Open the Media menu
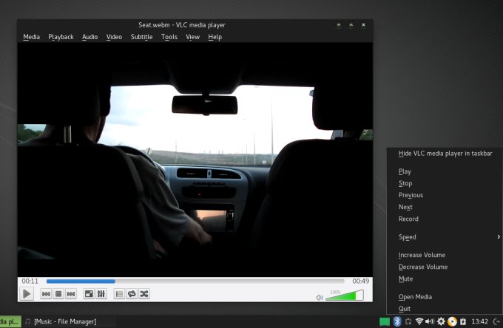Screen dimensions: 503x328 [31, 37]
